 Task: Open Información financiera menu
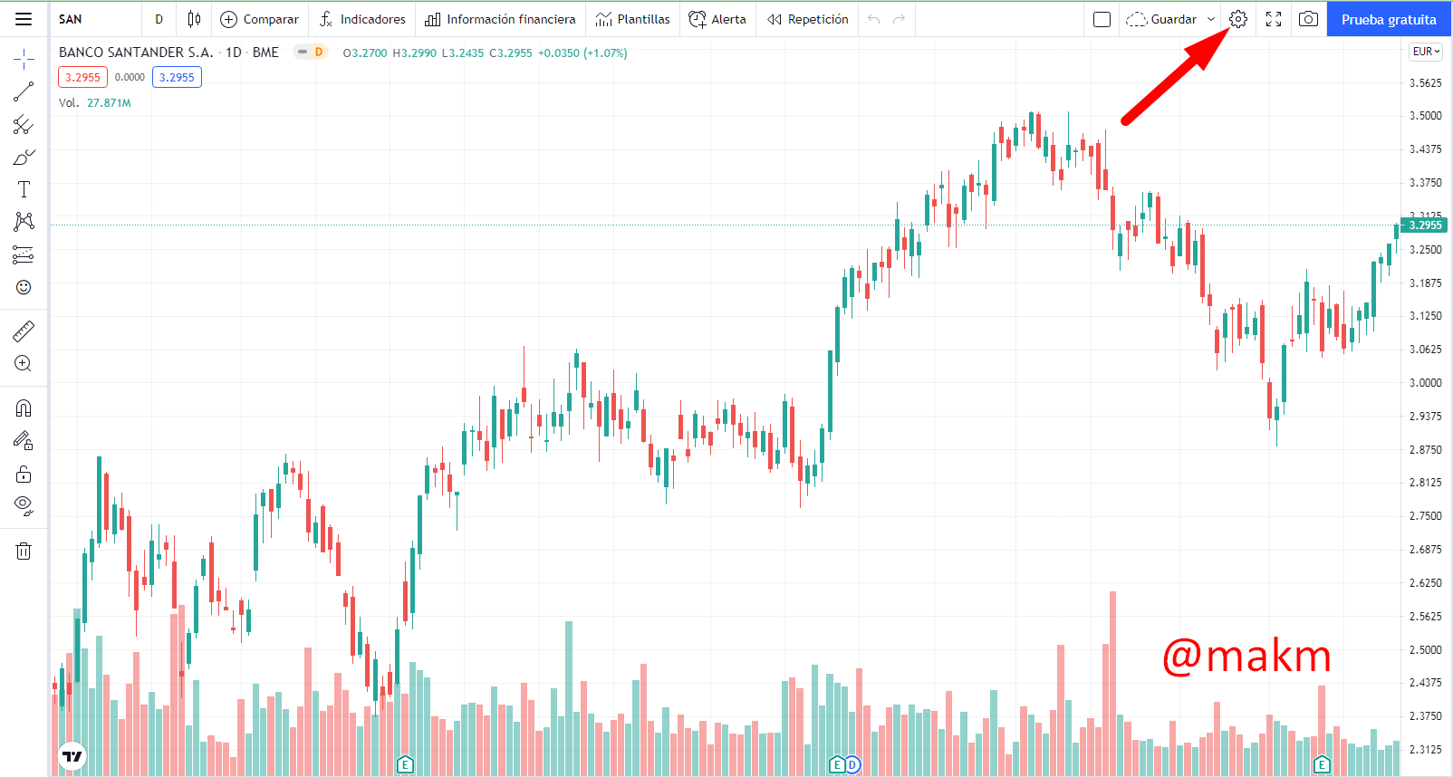[500, 19]
